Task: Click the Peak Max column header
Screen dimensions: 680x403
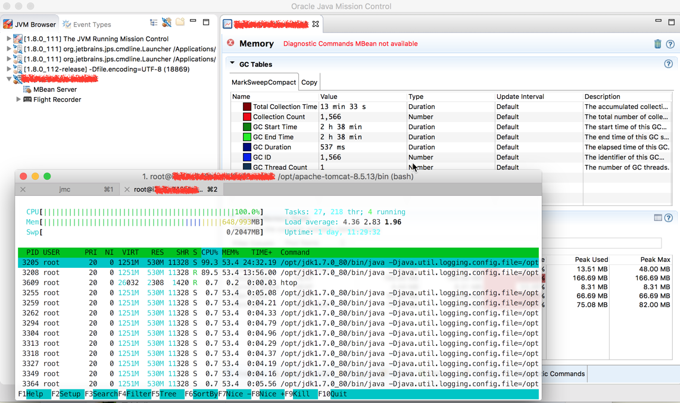Action: [x=655, y=259]
